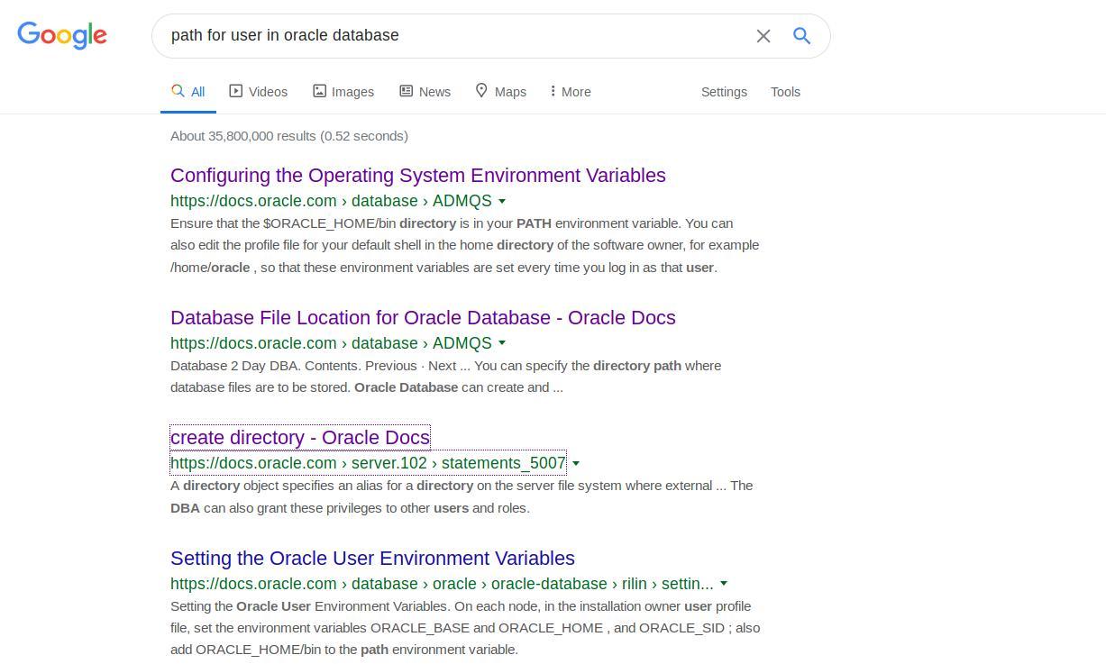1106x664 pixels.
Task: Open 'Configuring the Operating System Environment Variables' result
Action: click(x=418, y=175)
